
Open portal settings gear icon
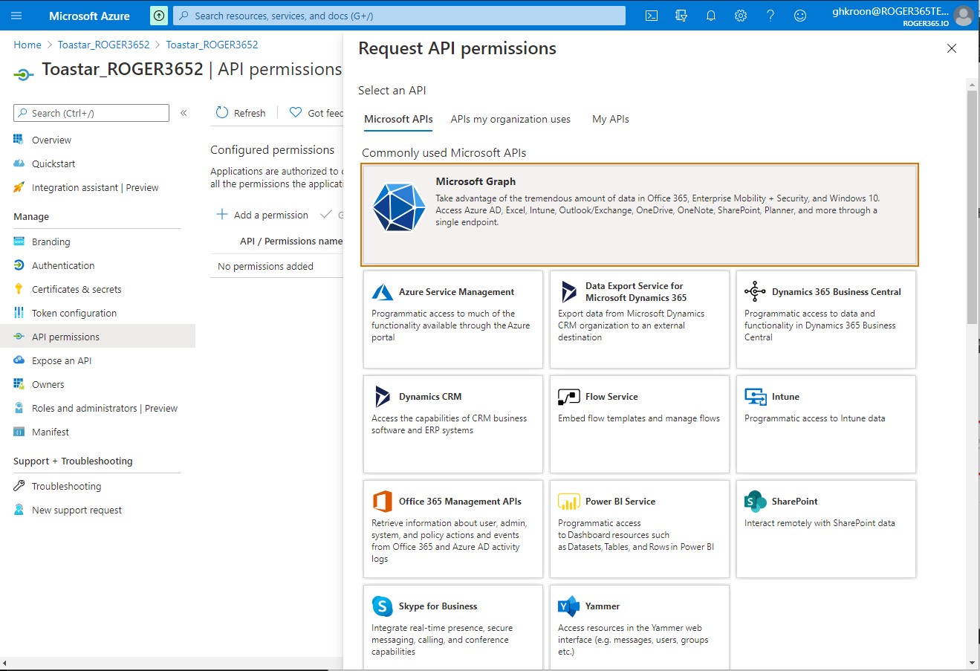pos(741,16)
